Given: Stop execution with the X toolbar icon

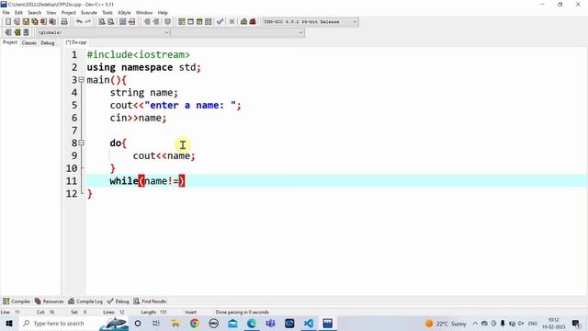Looking at the screenshot, I should [232, 22].
